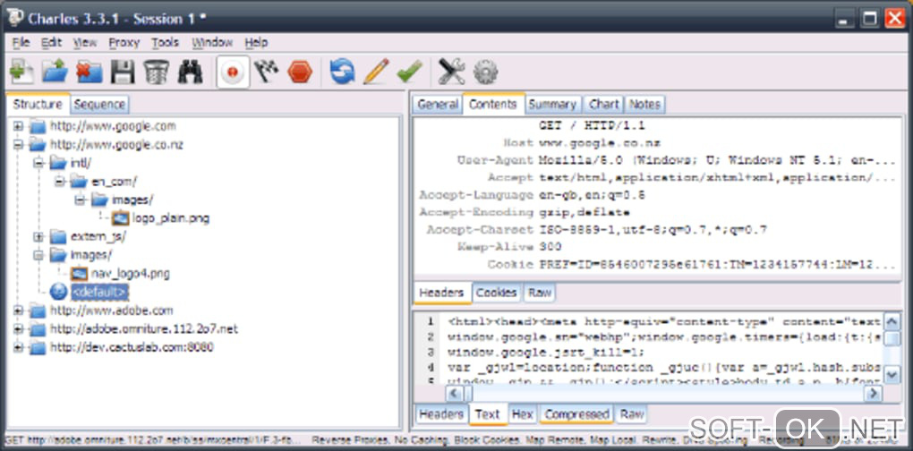This screenshot has width=913, height=451.
Task: Click the New Session toolbar icon
Action: click(21, 72)
